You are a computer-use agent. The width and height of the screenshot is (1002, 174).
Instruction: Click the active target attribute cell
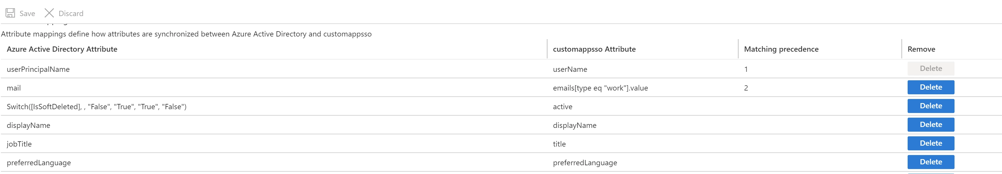click(x=562, y=107)
